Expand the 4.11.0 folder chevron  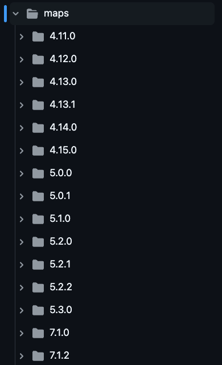tap(22, 36)
